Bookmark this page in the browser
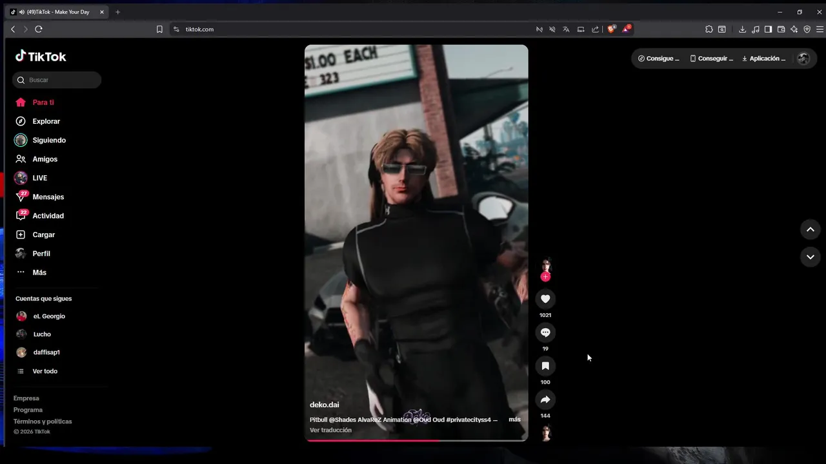This screenshot has width=826, height=464. coord(159,29)
